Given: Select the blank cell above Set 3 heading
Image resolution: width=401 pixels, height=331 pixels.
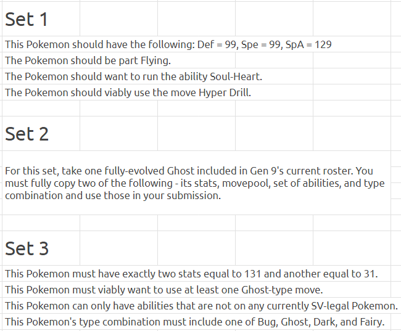Looking at the screenshot, I should [x=41, y=223].
